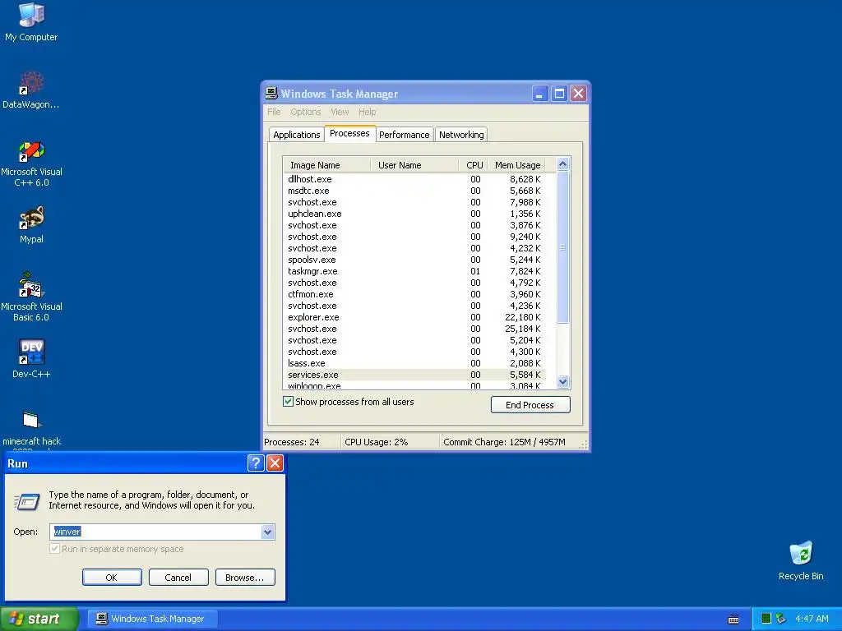Screen dimensions: 842x631
Task: Select the services.exe process row
Action: click(x=414, y=375)
